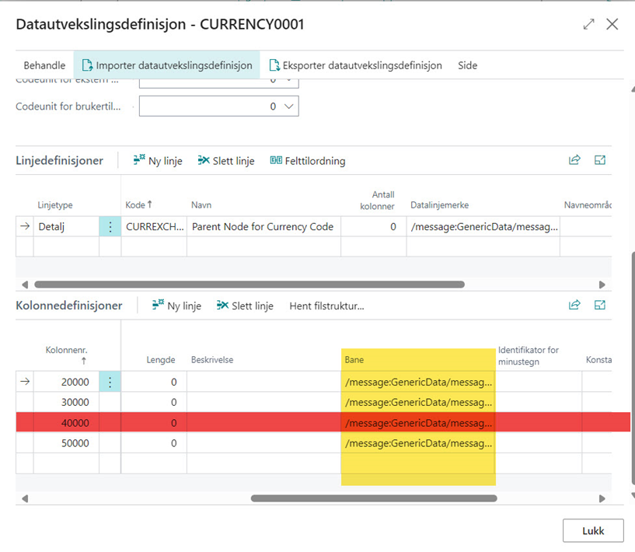635x552 pixels.
Task: Open Codeunit for brukertil... dropdown arrow
Action: pos(289,106)
